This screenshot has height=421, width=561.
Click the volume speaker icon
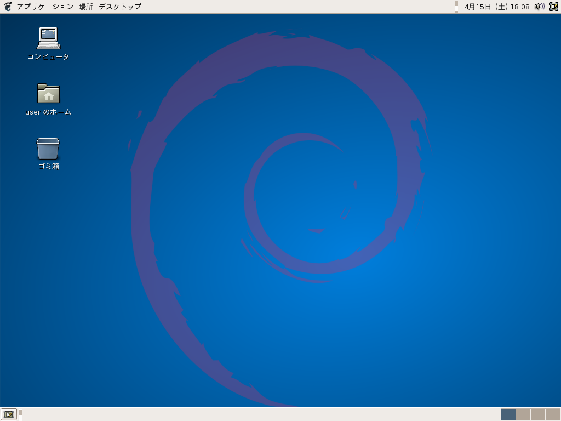pyautogui.click(x=539, y=7)
